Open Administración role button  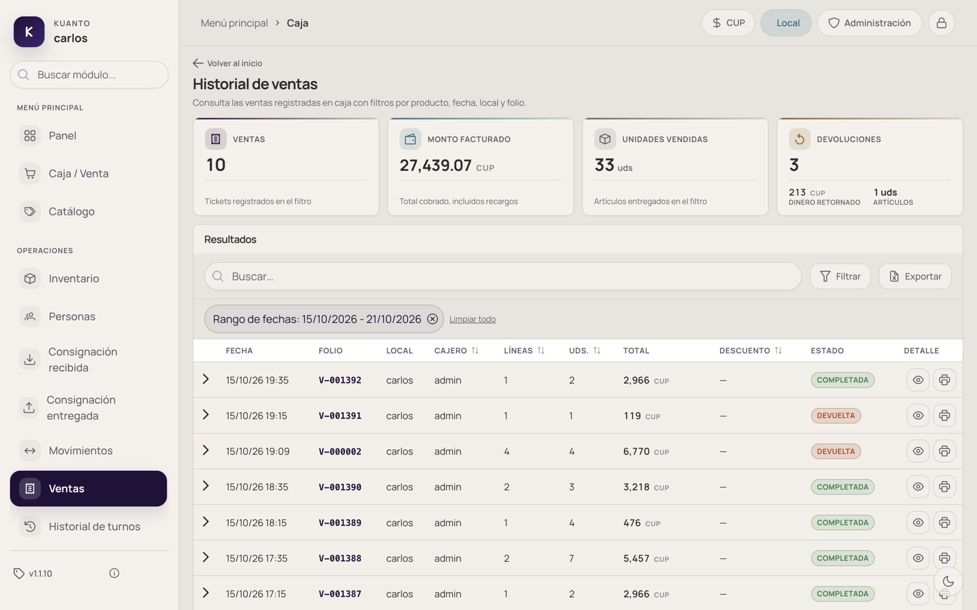[870, 23]
